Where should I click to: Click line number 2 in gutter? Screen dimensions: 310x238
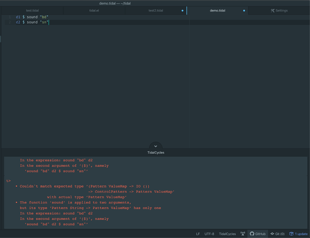(10, 22)
